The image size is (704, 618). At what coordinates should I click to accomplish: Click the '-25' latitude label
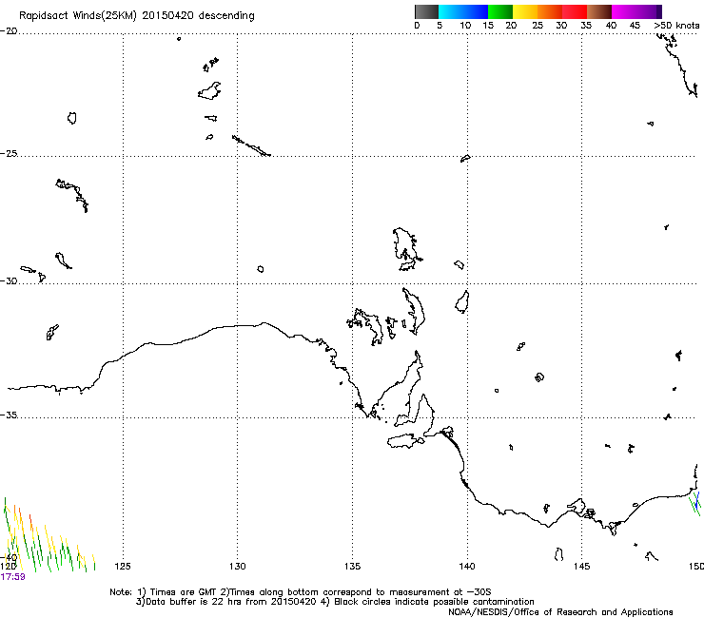(x=9, y=153)
